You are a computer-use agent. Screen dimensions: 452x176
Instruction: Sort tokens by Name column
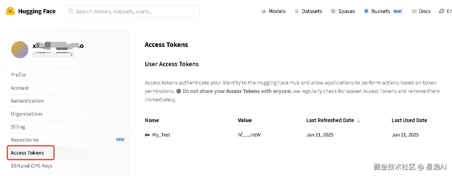point(163,120)
